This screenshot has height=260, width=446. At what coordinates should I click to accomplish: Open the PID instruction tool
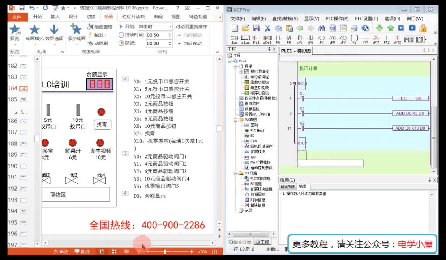[408, 39]
